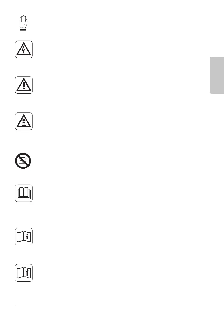Open the maintenance booklet icon with wrench
Screen dimensions: 224x319
pos(24,273)
